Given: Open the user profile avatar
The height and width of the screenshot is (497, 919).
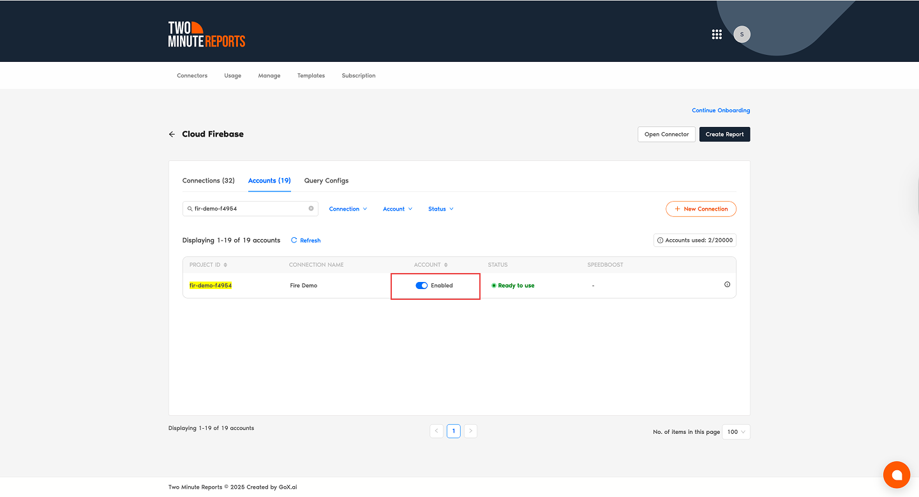Looking at the screenshot, I should point(742,34).
